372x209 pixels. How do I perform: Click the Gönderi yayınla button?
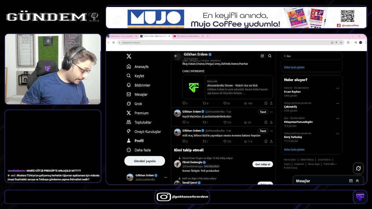[145, 161]
